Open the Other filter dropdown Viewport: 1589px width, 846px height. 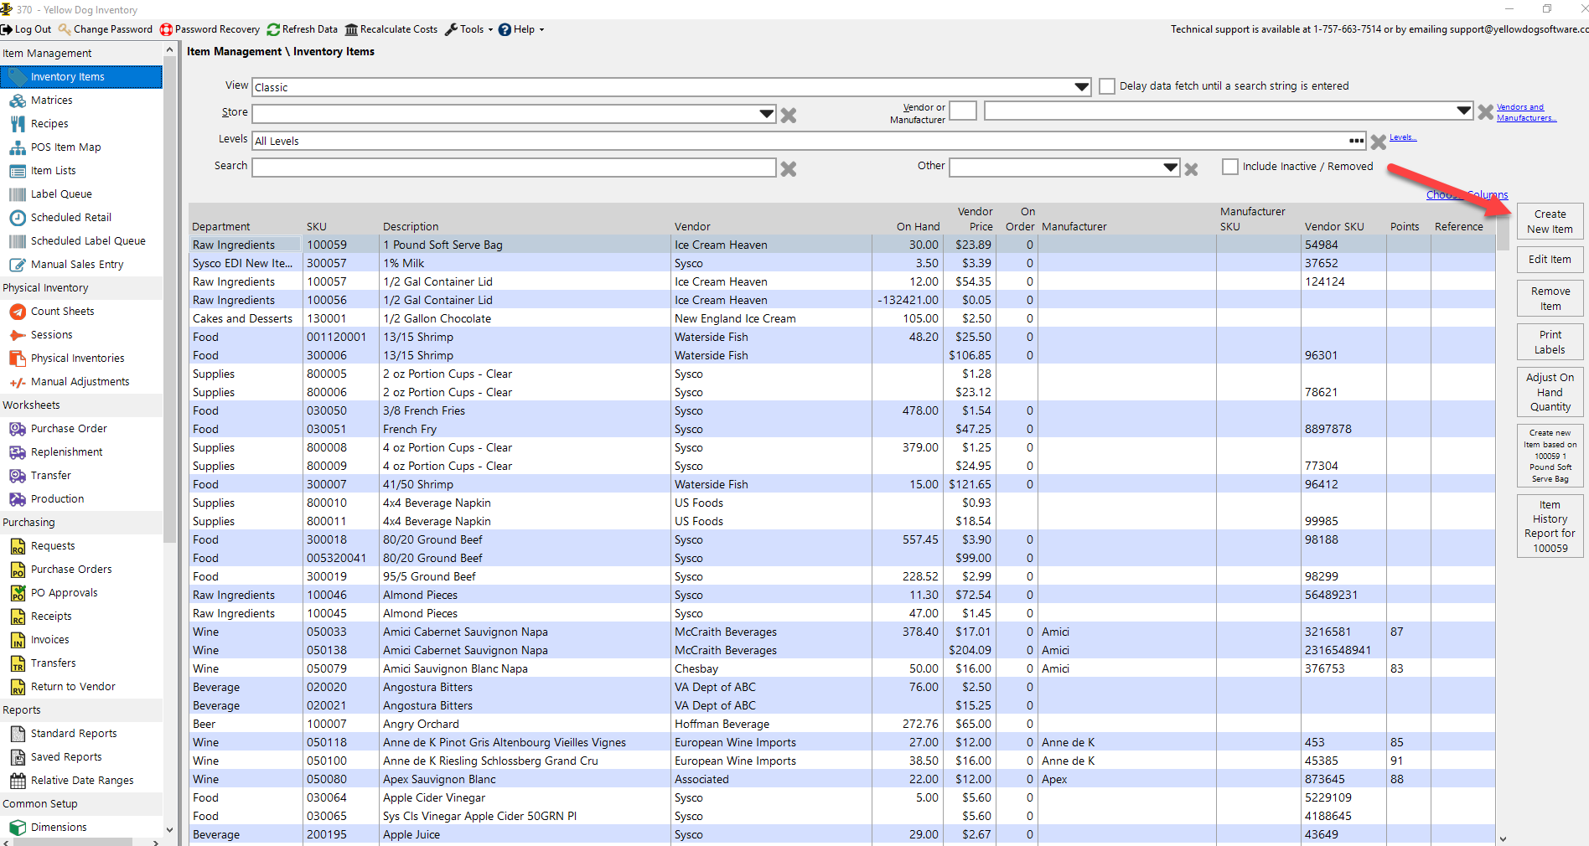click(1171, 168)
